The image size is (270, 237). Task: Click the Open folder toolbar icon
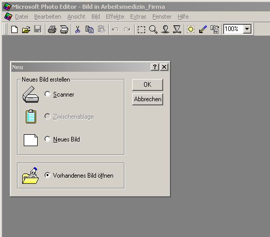(x=26, y=29)
